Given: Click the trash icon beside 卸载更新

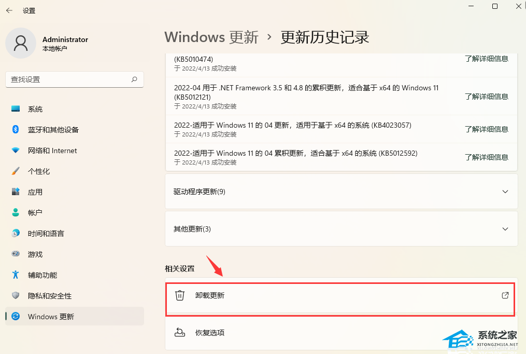Looking at the screenshot, I should coord(180,295).
